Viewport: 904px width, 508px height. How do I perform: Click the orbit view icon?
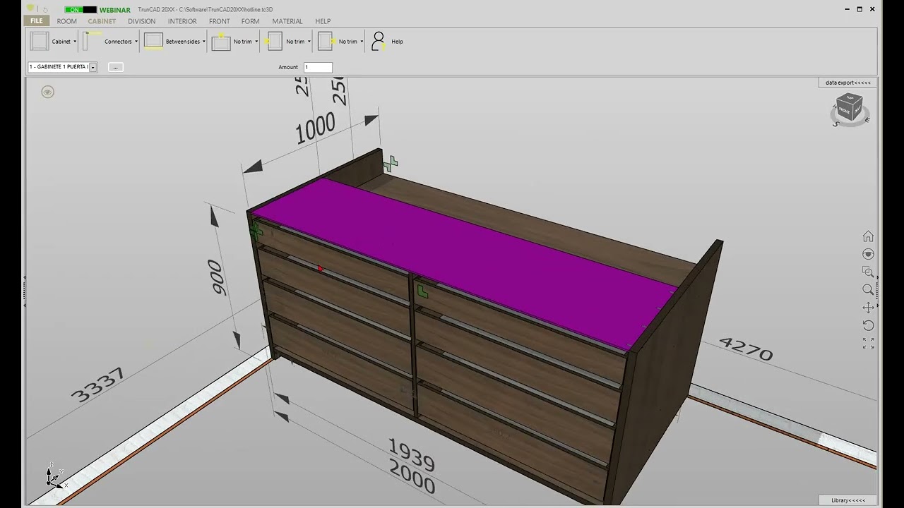click(x=868, y=254)
